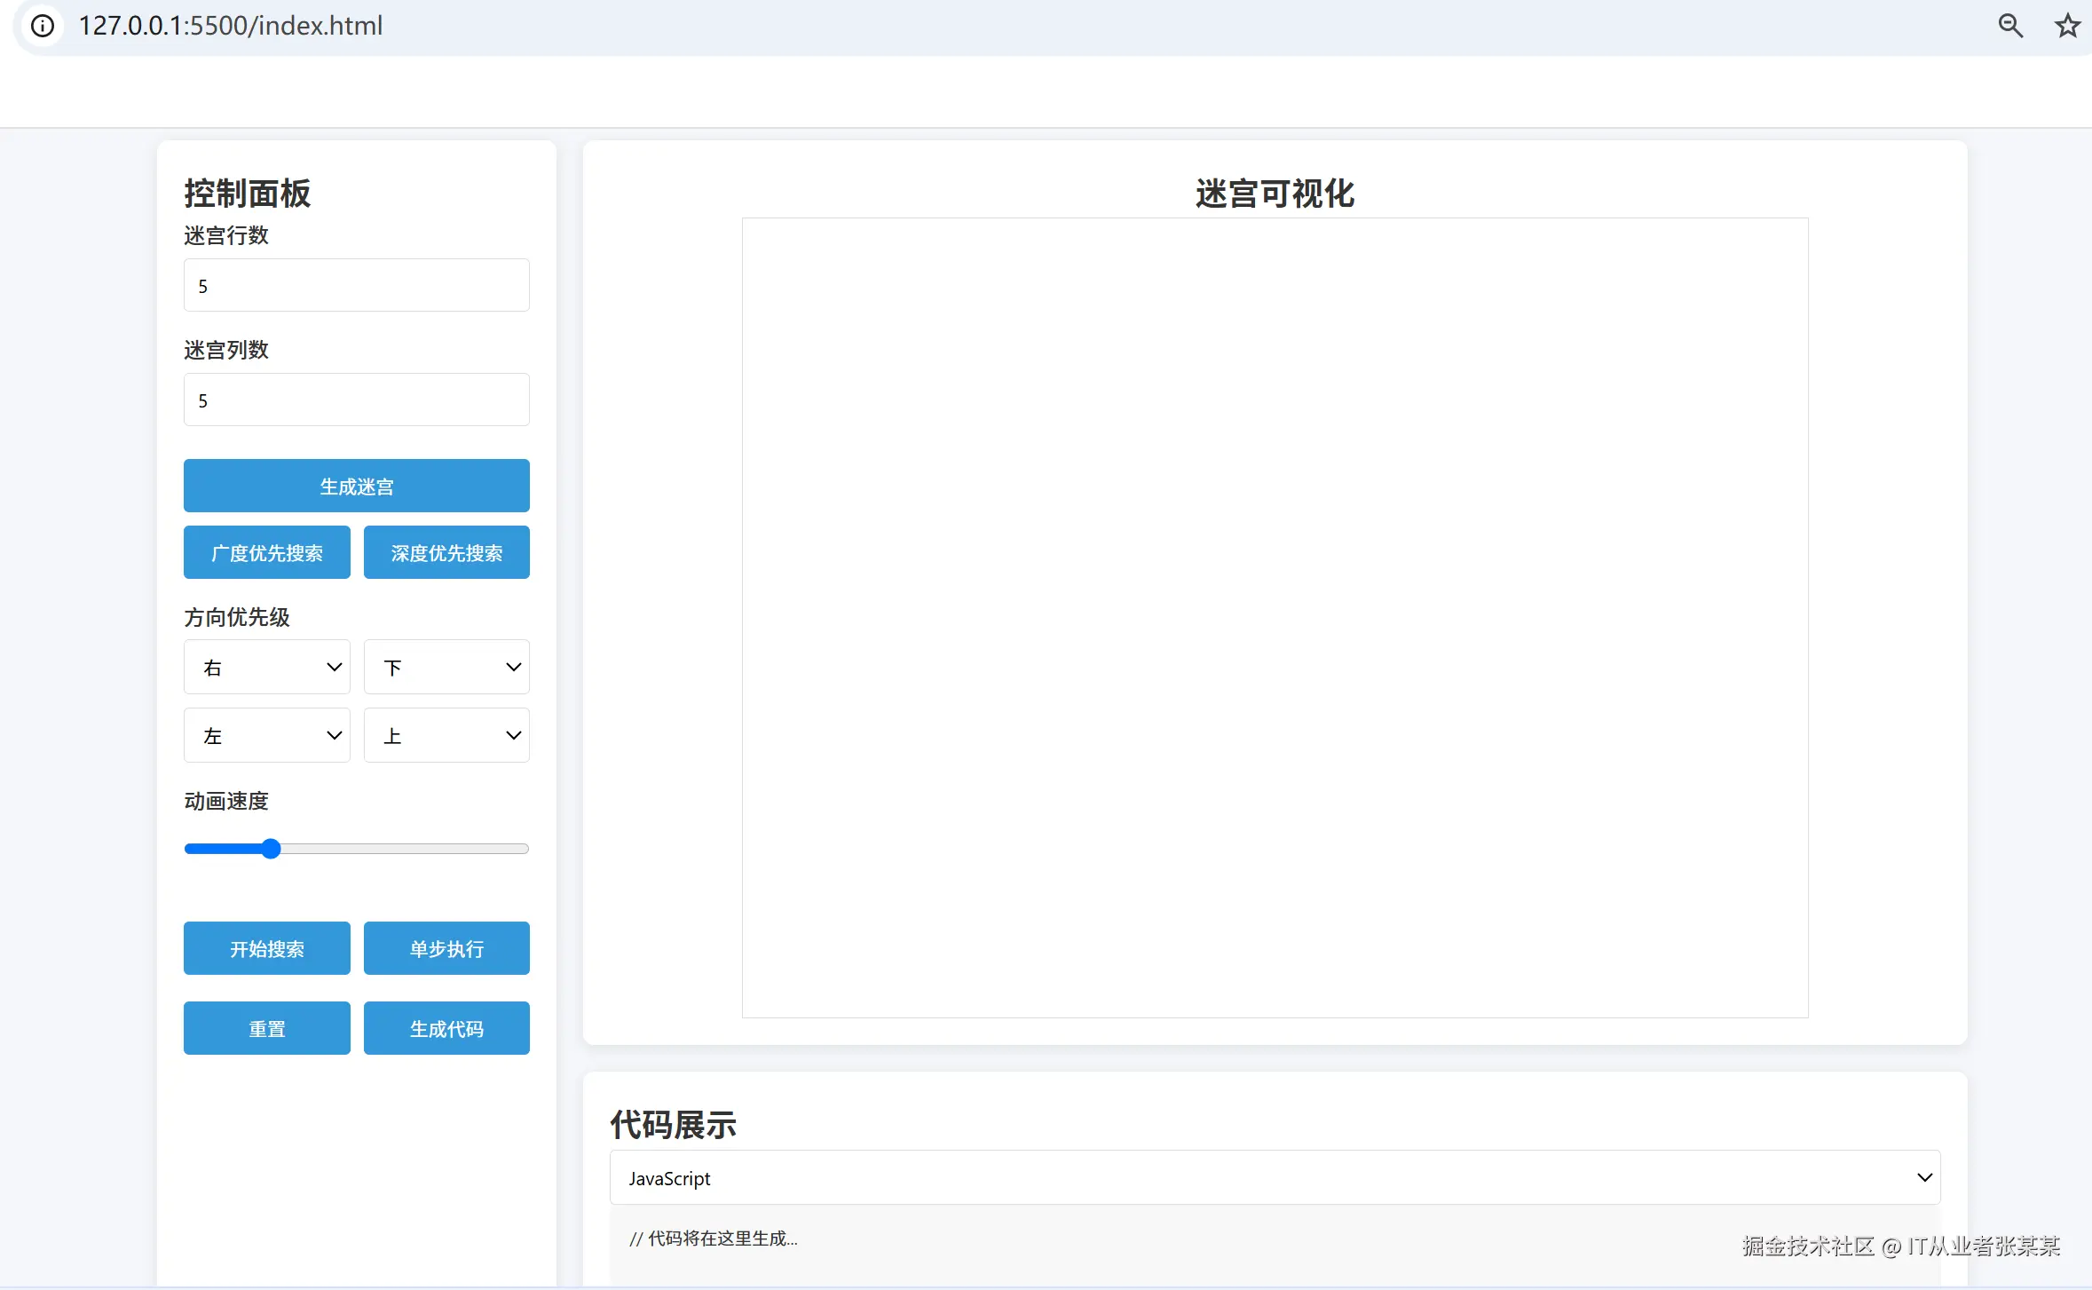Click the maze rows (迷宫行数) input field
The width and height of the screenshot is (2092, 1290).
click(357, 285)
